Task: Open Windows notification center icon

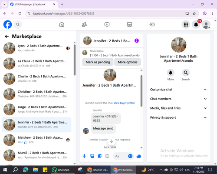Action: tap(210, 170)
